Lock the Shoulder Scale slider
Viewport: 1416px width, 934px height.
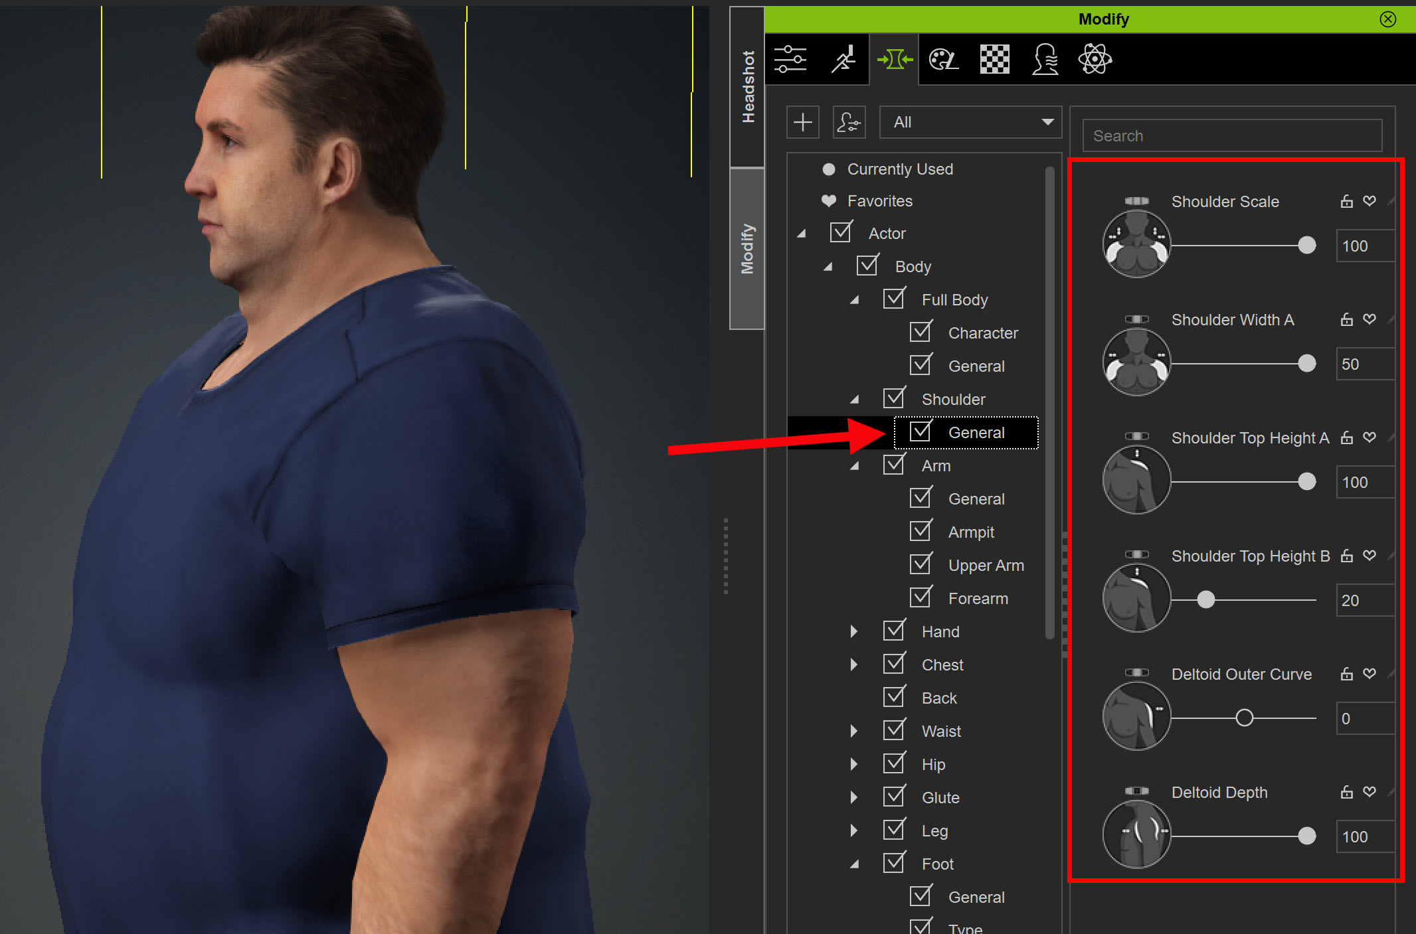click(x=1346, y=201)
